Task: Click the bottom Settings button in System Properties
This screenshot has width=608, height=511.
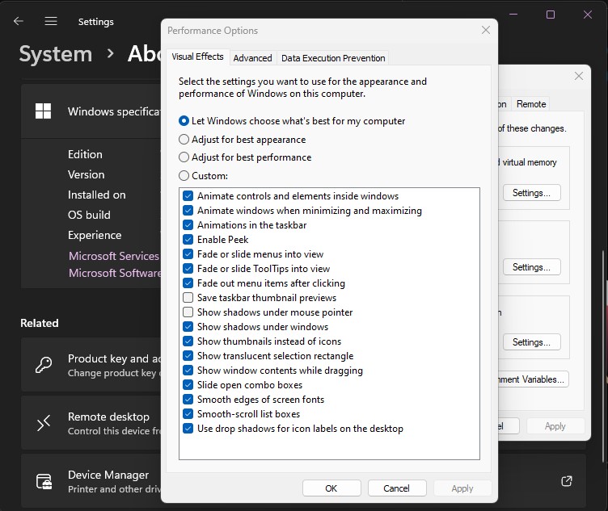Action: coord(532,342)
